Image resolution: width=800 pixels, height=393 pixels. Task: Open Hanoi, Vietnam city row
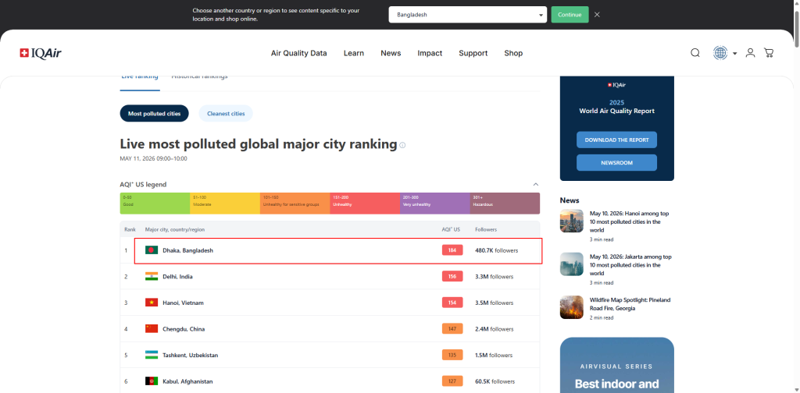330,303
